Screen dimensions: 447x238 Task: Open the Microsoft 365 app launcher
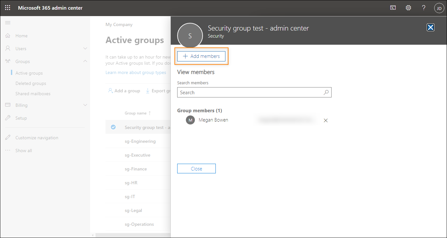point(7,7)
